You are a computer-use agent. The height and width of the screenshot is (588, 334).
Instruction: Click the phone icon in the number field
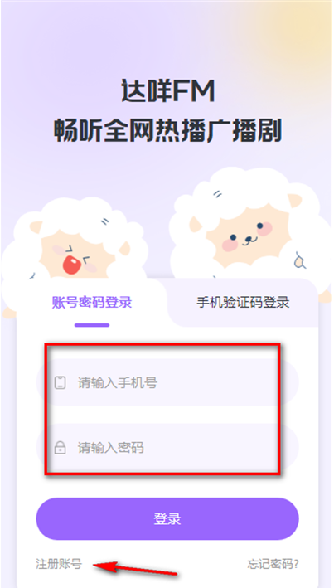[x=60, y=383]
